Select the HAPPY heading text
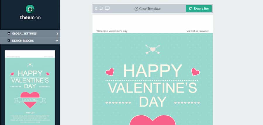The height and width of the screenshot is (125, 263). pos(153,71)
